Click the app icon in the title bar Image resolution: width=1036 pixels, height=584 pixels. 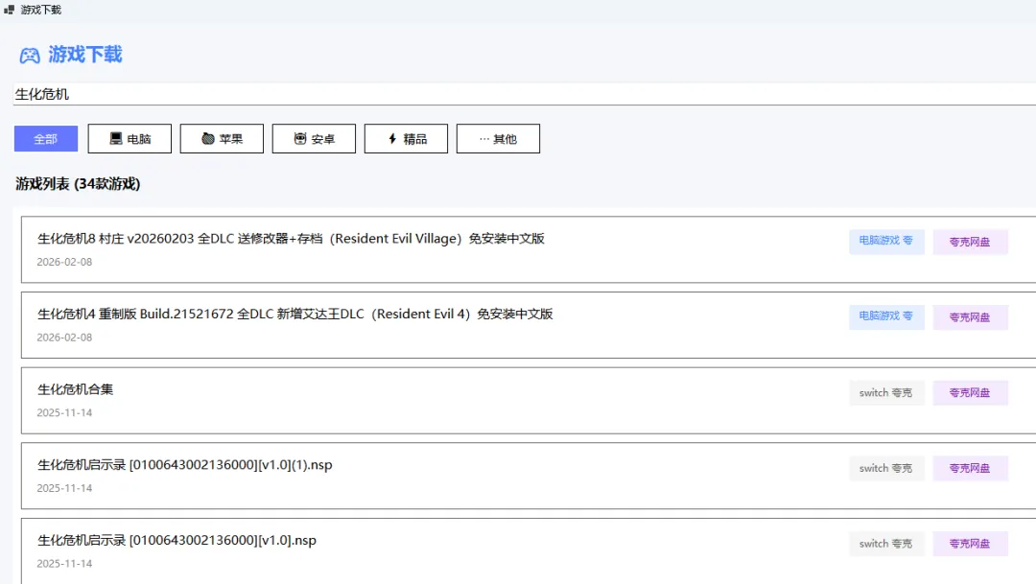[x=10, y=10]
